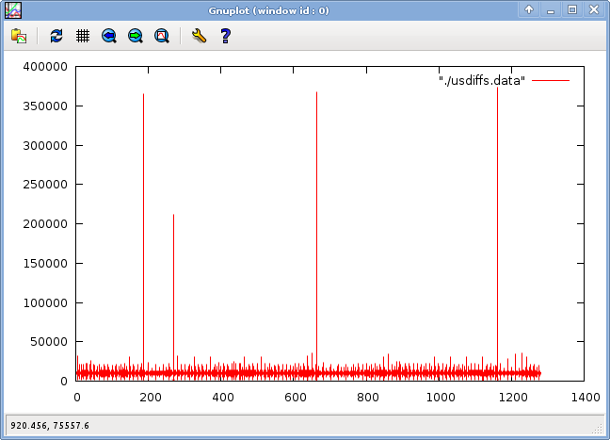610x440 pixels.
Task: Apply the next zoom settings
Action: [x=136, y=36]
